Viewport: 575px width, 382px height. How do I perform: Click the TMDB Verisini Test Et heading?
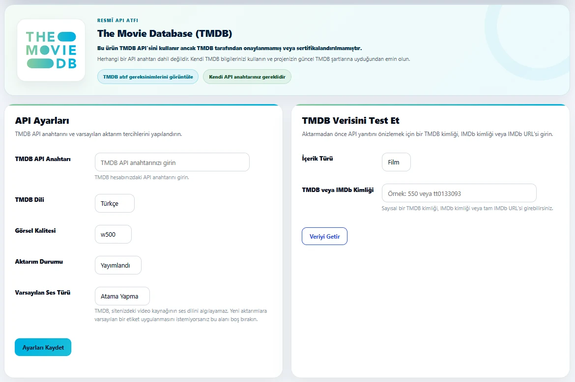click(x=350, y=120)
